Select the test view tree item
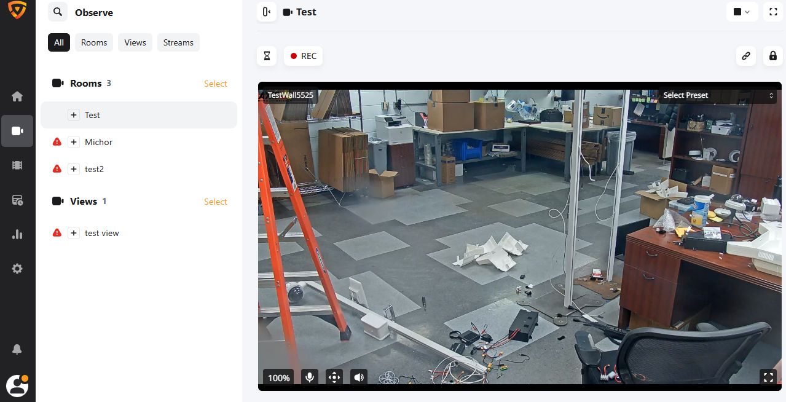The height and width of the screenshot is (402, 786). 102,233
